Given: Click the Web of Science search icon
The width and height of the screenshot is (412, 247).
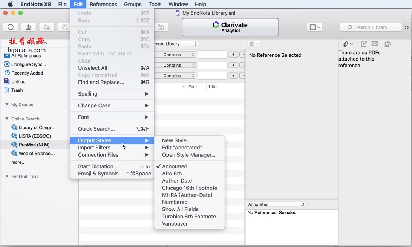Looking at the screenshot, I should [x=14, y=153].
